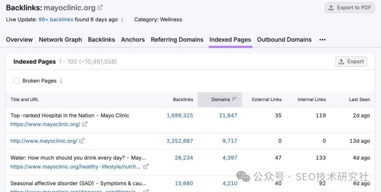
Task: Click backlinks count 15,680
Action: pyautogui.click(x=184, y=184)
